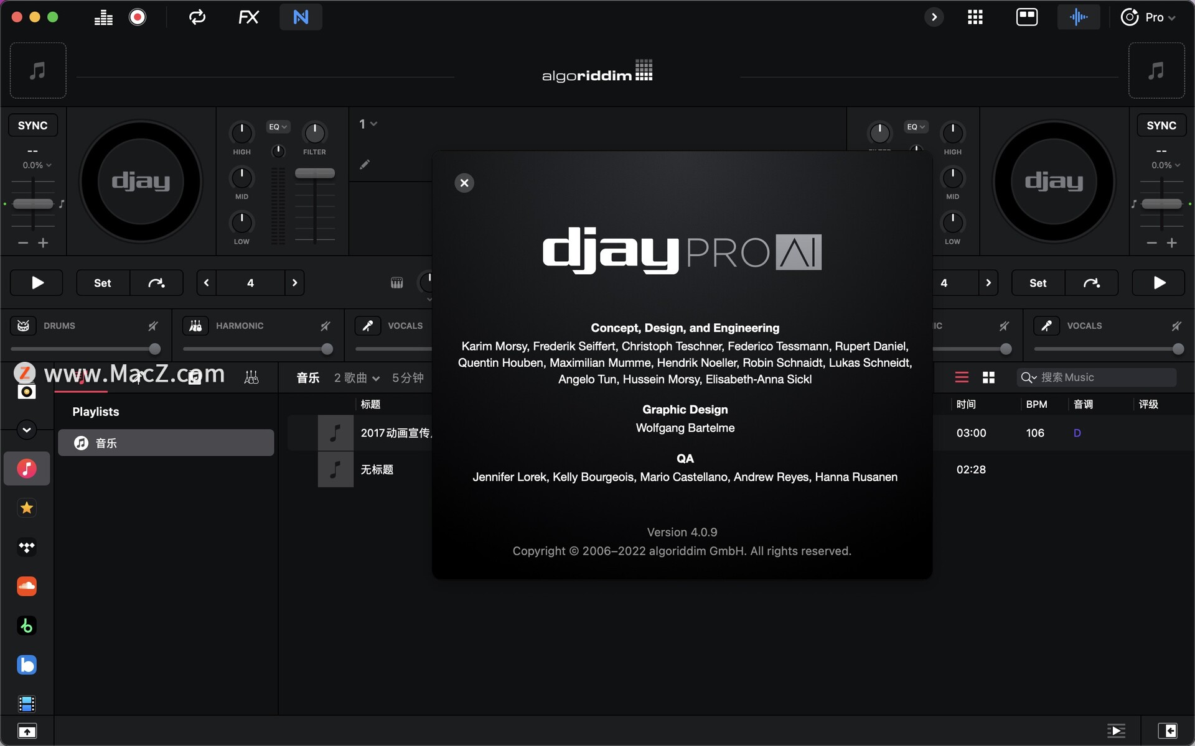Open the left deck EQ dropdown

click(278, 127)
